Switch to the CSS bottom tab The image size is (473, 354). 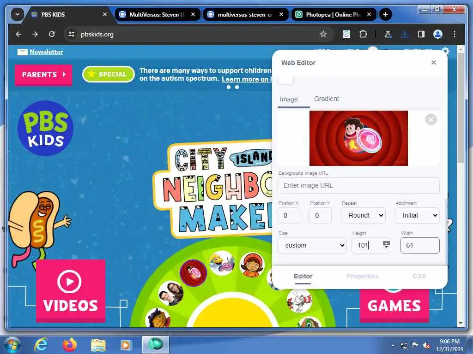(x=419, y=277)
